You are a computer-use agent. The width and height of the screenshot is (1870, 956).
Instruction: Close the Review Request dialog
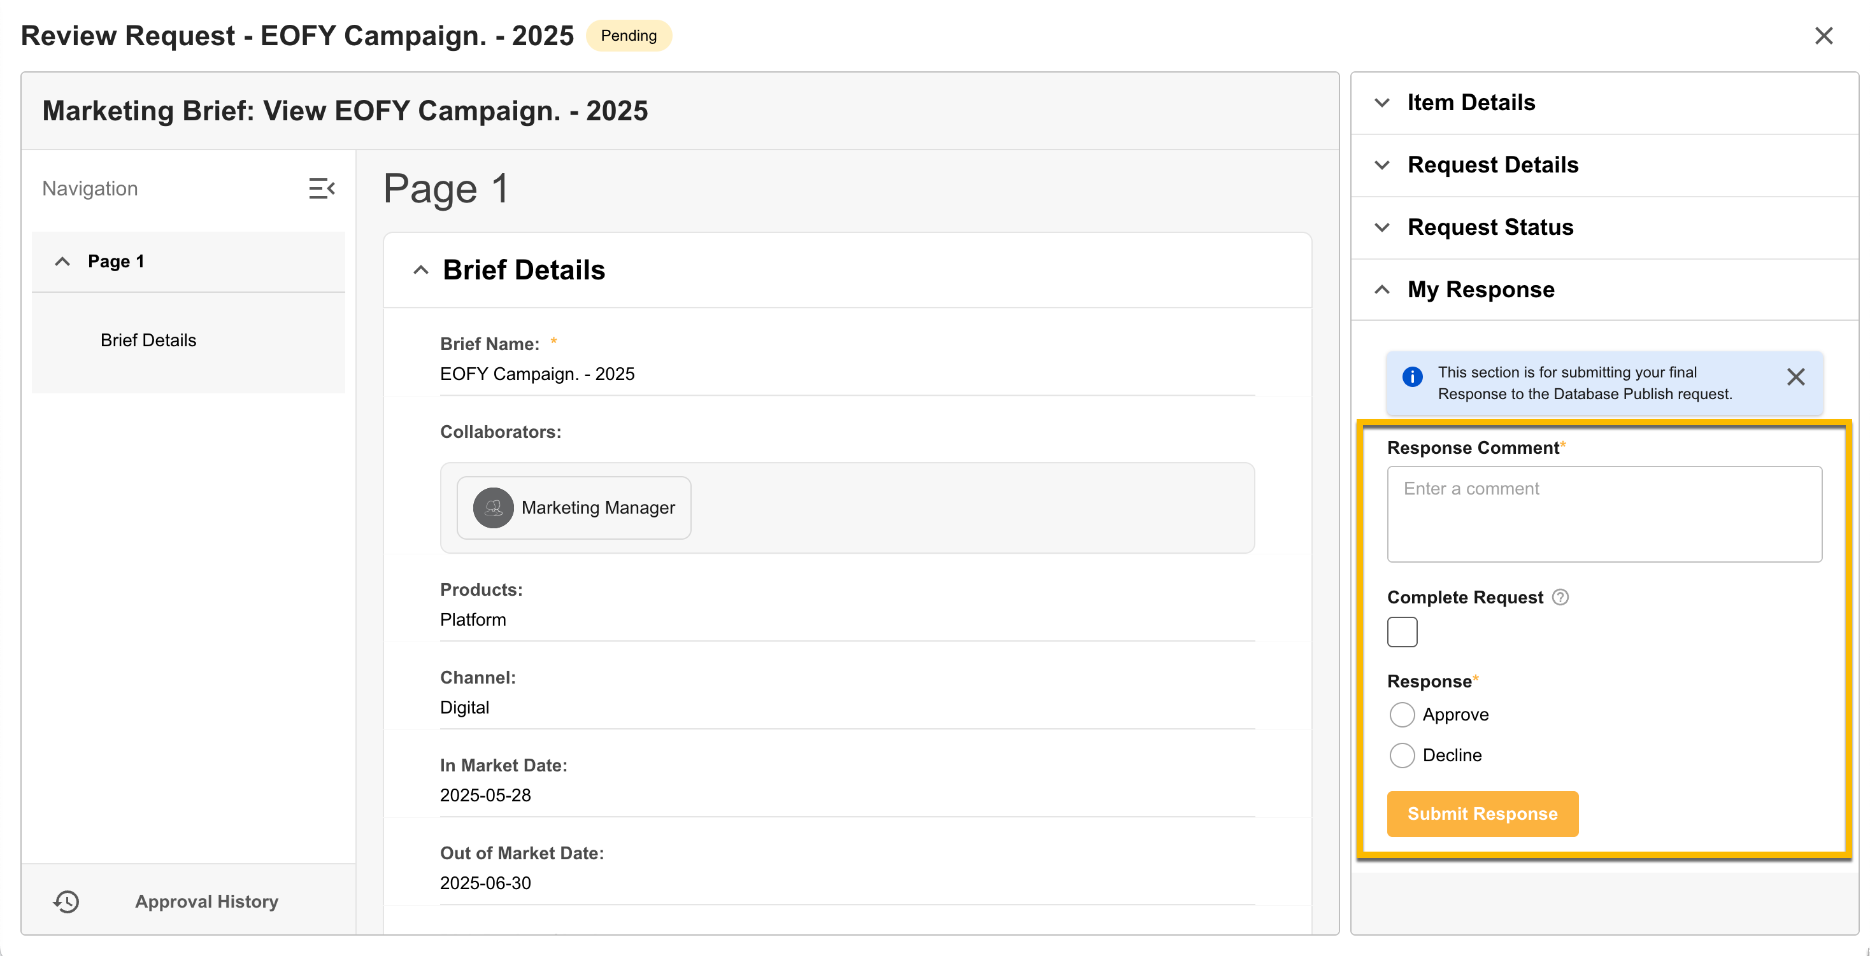tap(1823, 36)
